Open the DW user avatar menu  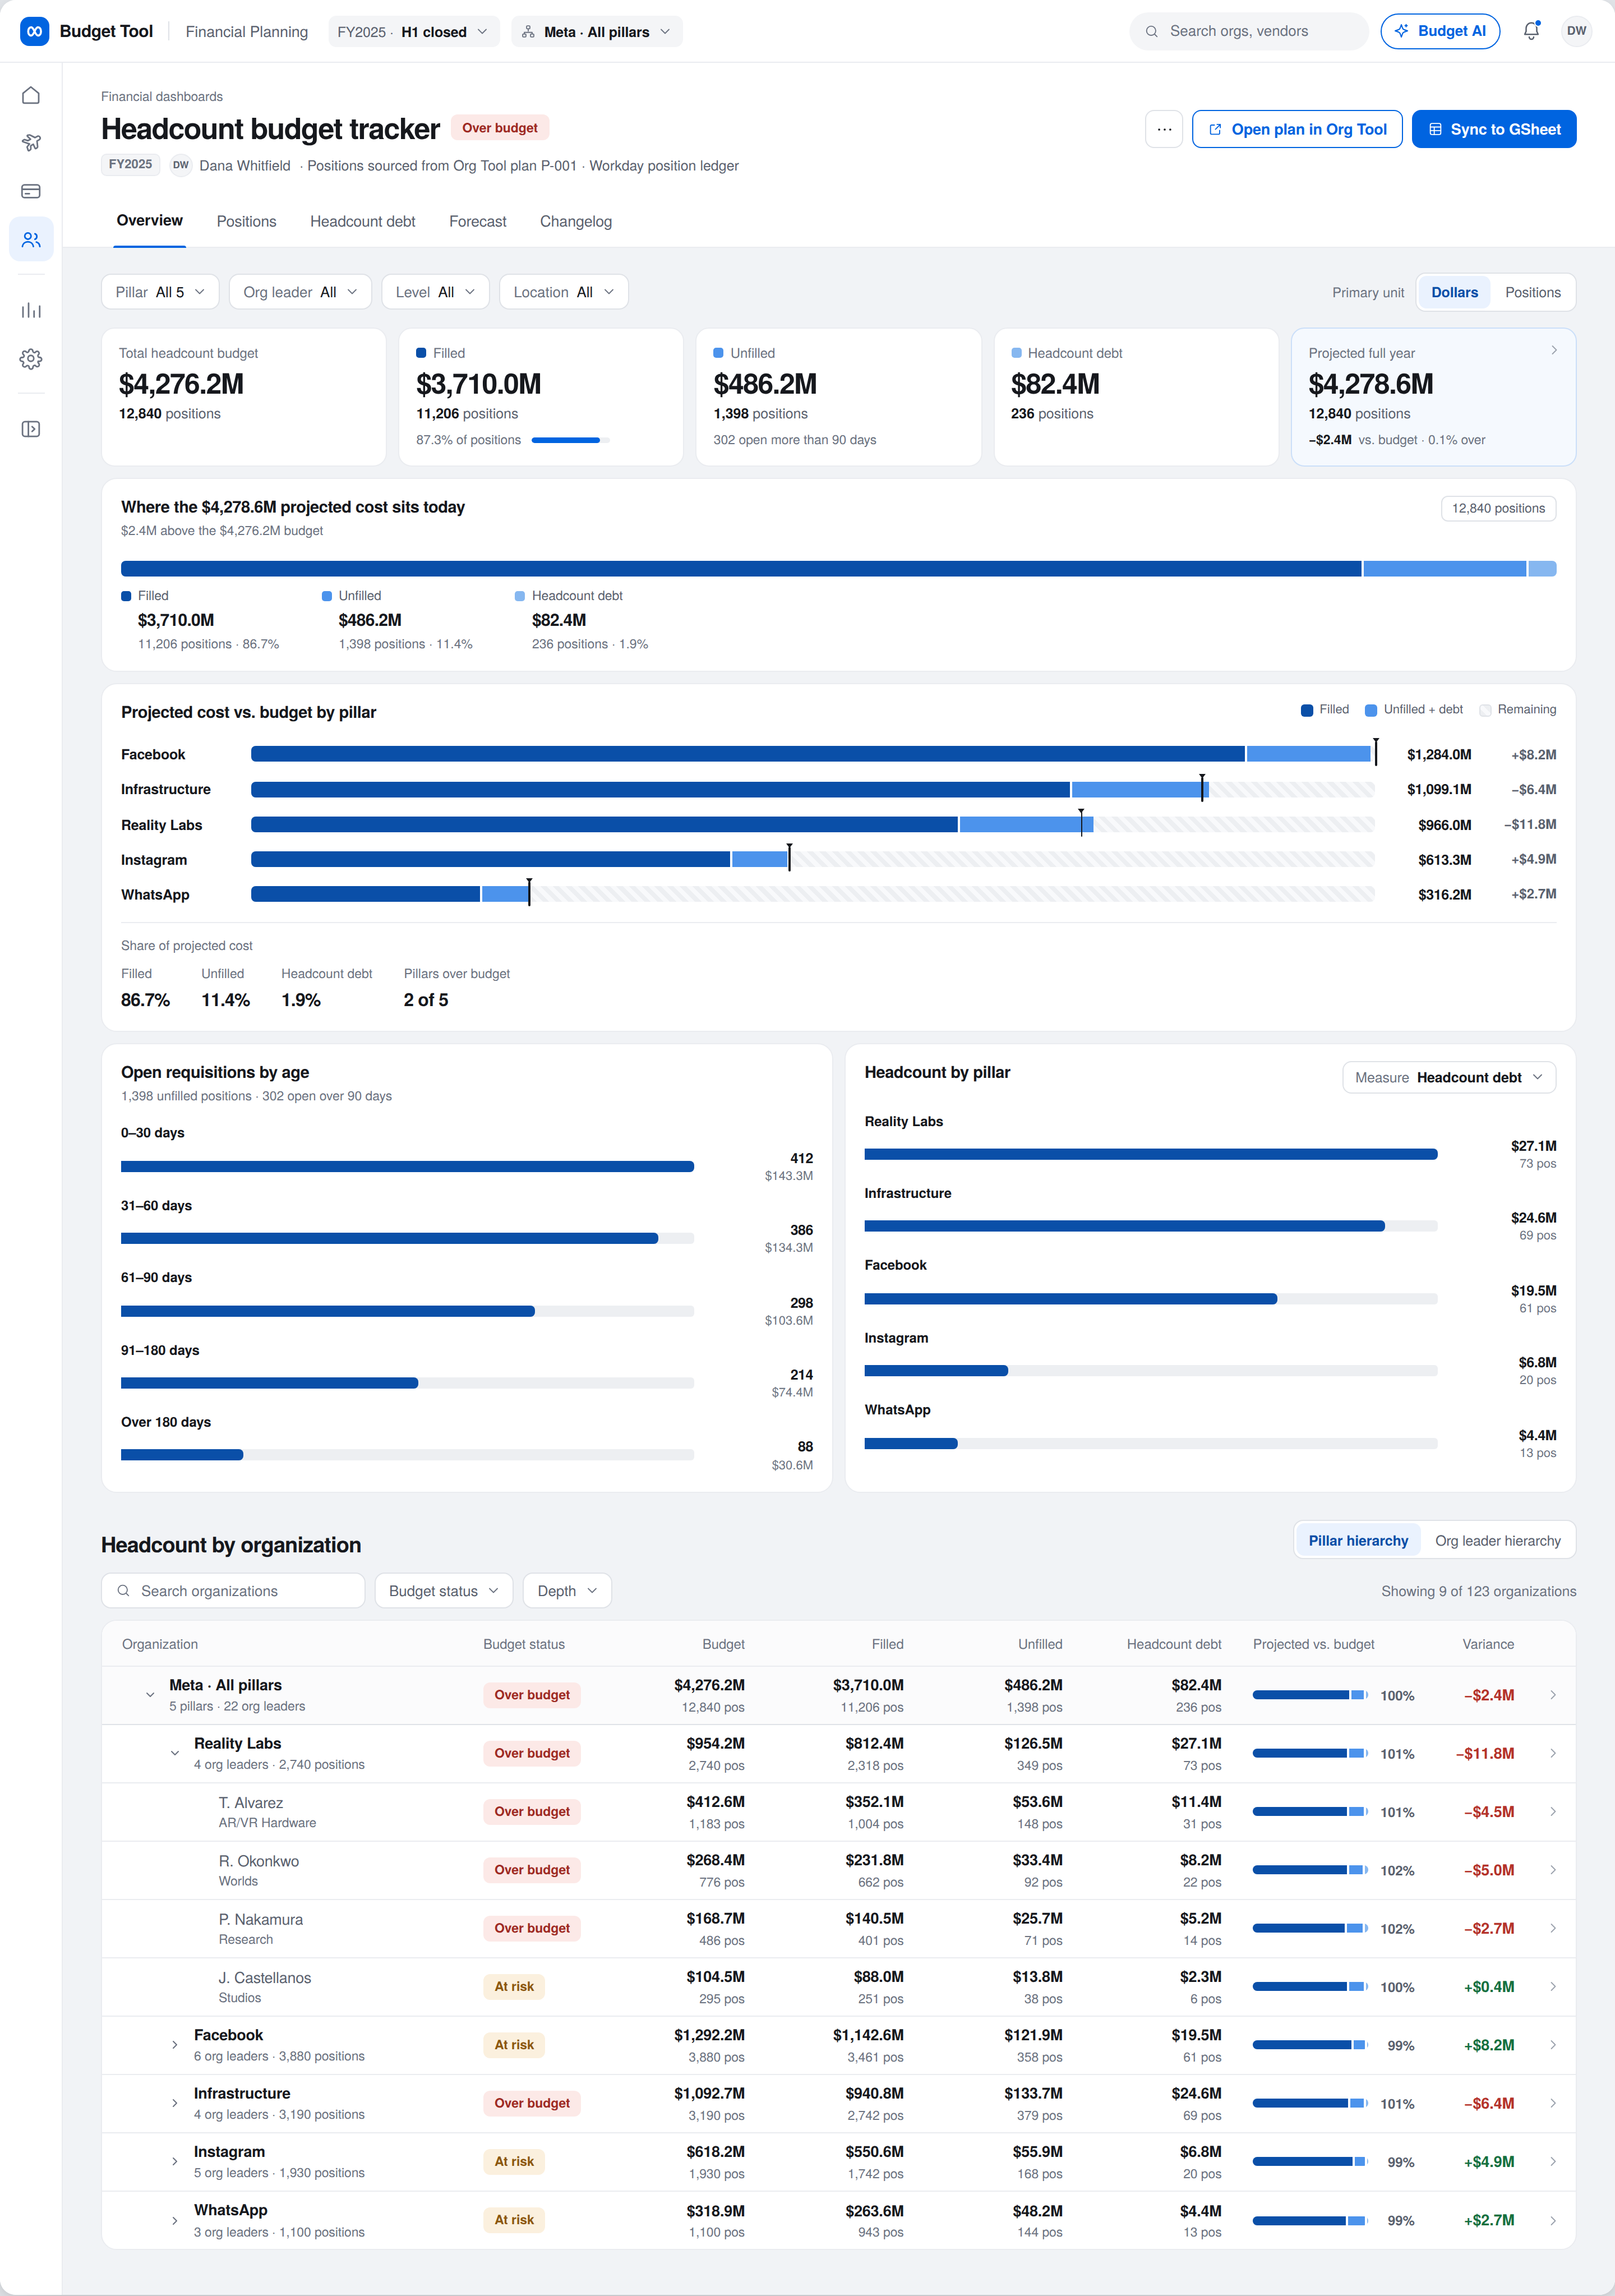[x=1576, y=31]
